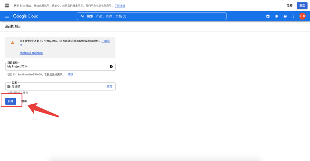Click the organization icon in location field
The height and width of the screenshot is (161, 310).
9,86
